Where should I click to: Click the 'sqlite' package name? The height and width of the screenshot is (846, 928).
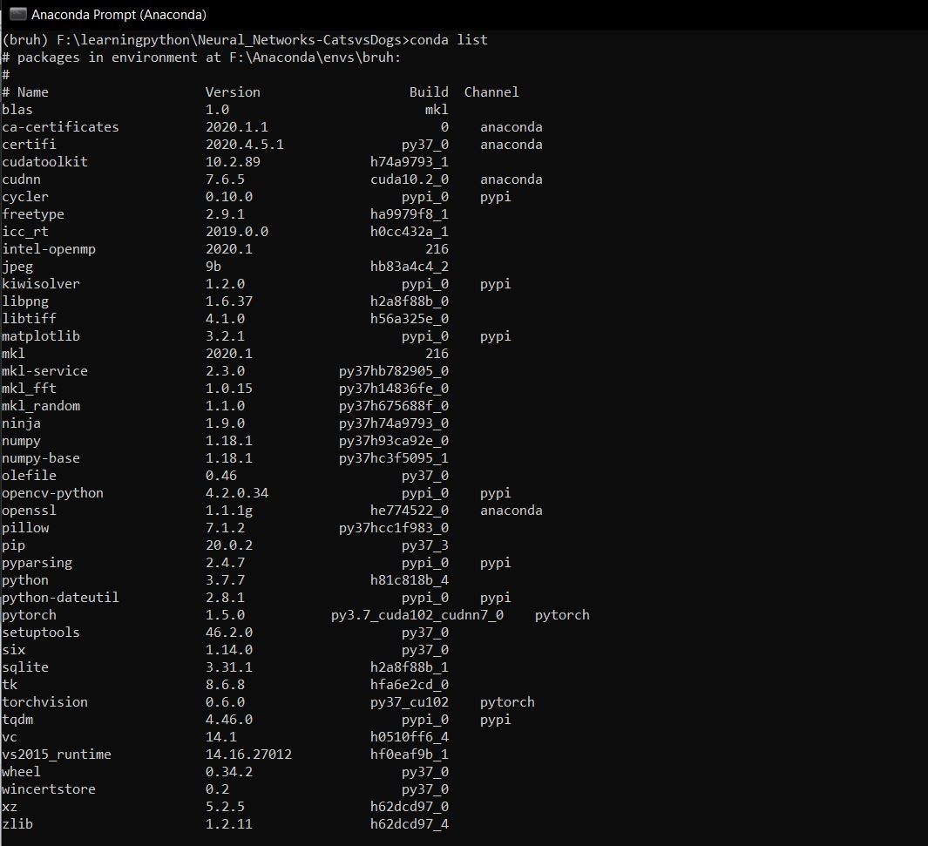(x=25, y=667)
